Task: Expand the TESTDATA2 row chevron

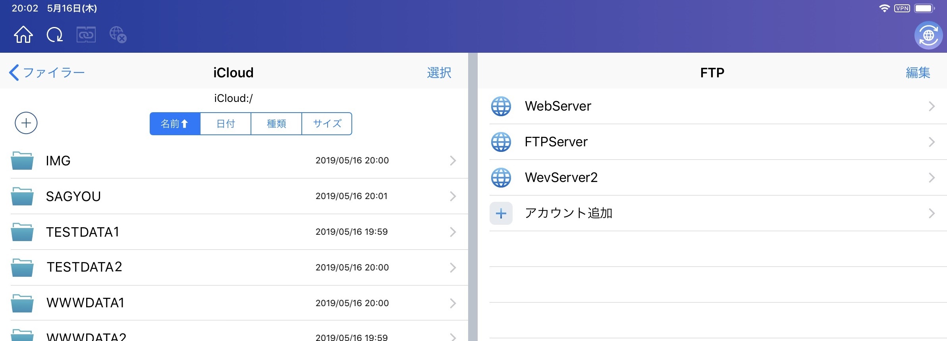Action: (453, 268)
